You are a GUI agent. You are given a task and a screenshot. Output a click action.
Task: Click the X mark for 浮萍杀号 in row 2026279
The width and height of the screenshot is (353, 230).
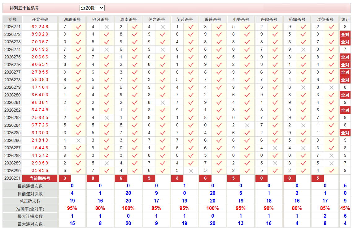[x=331, y=87]
